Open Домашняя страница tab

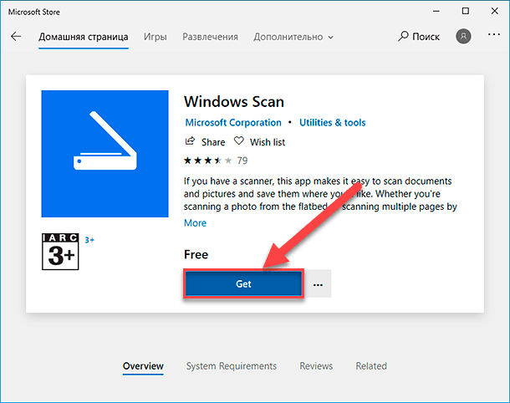click(84, 37)
